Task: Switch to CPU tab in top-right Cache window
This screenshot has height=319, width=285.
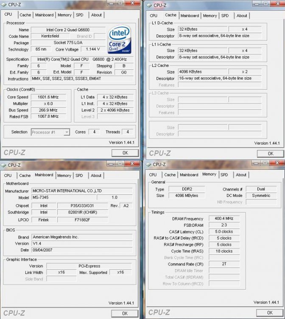Action: pos(154,16)
